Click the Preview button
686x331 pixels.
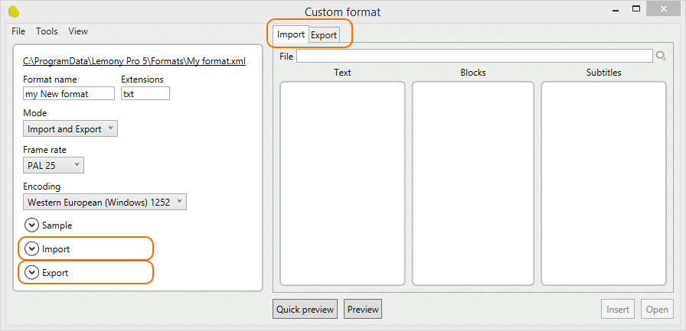pos(363,309)
